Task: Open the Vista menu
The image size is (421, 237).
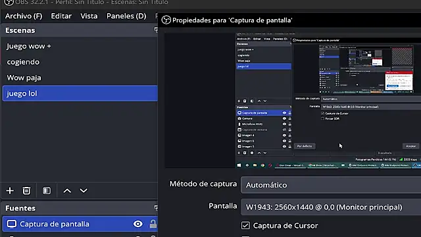Action: (89, 16)
